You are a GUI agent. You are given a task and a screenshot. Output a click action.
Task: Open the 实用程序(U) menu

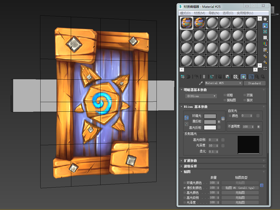245,13
